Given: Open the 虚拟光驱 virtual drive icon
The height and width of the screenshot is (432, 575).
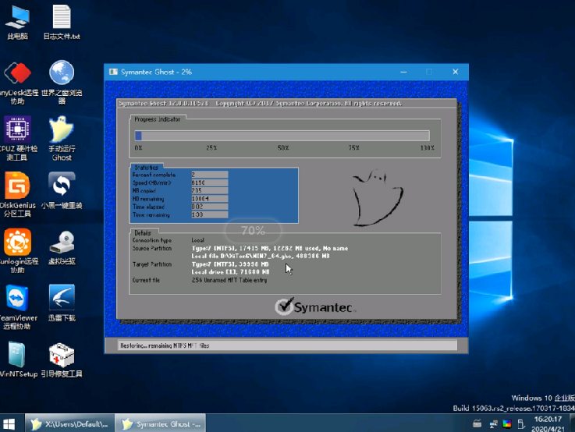Looking at the screenshot, I should click(x=62, y=242).
